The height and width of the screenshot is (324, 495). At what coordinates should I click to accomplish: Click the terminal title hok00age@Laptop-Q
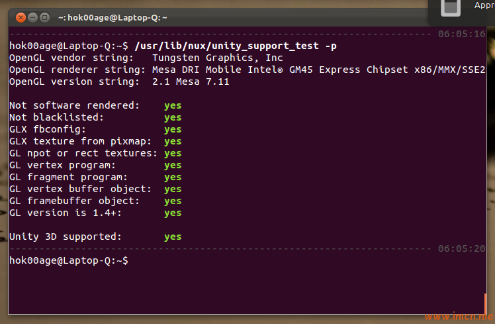(x=112, y=18)
